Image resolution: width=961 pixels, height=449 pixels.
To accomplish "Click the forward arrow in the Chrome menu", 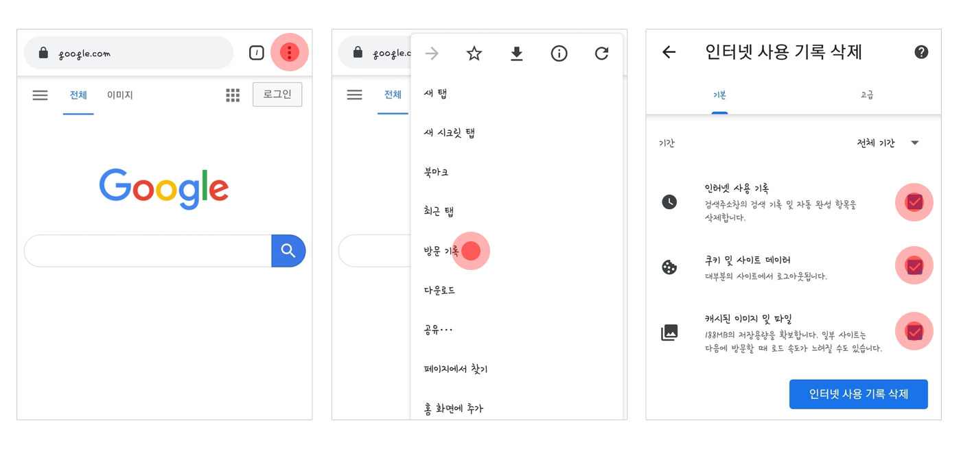I will click(432, 53).
